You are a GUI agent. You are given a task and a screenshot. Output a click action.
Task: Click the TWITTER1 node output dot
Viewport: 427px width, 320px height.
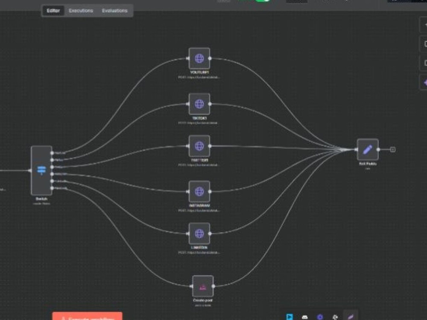(210, 146)
